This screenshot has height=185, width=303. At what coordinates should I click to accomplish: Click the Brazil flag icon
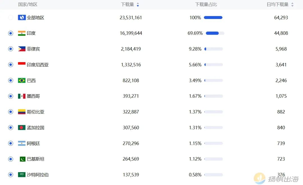click(22, 81)
